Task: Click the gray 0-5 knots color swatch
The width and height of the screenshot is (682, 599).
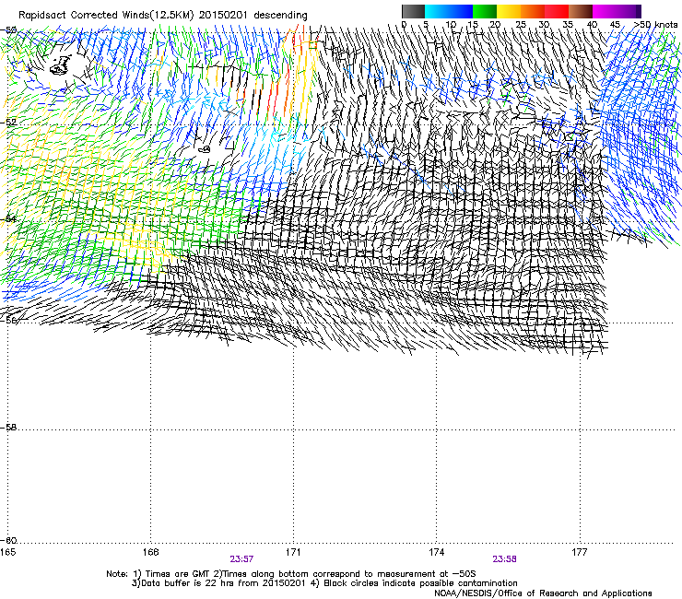Action: click(413, 11)
